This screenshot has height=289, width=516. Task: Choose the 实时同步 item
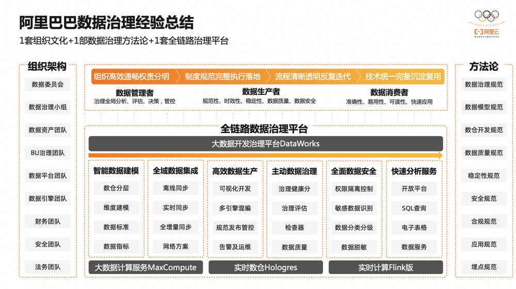point(176,208)
